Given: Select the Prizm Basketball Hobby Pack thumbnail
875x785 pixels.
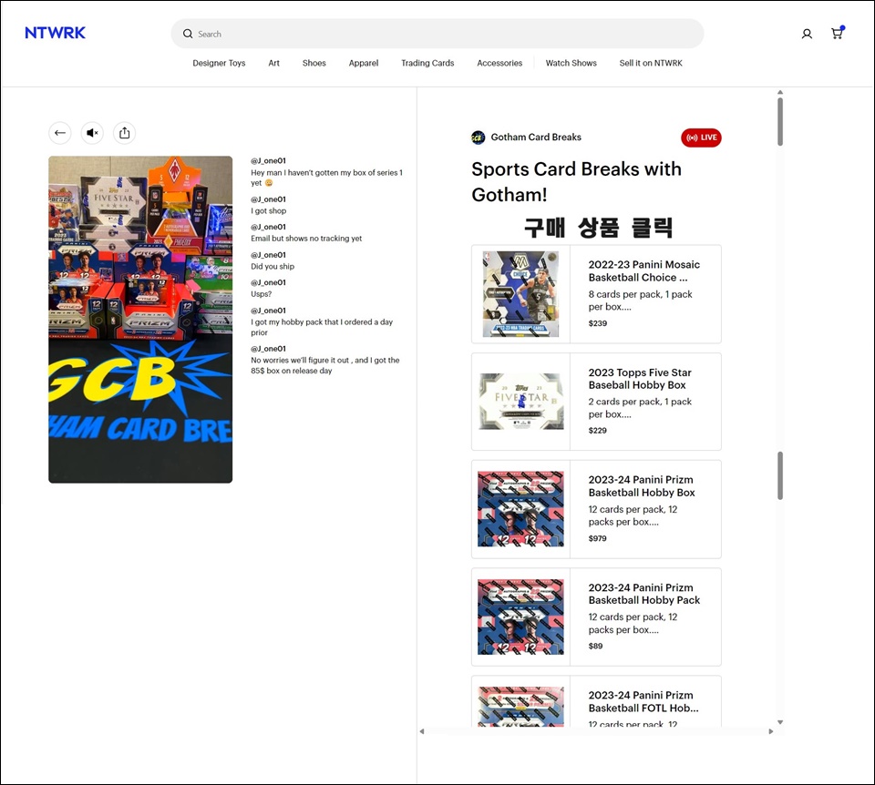Looking at the screenshot, I should click(x=520, y=617).
